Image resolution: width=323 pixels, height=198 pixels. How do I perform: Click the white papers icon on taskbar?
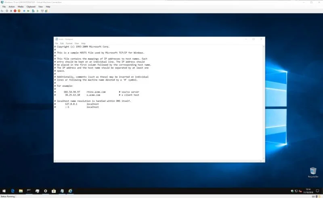pos(37,191)
